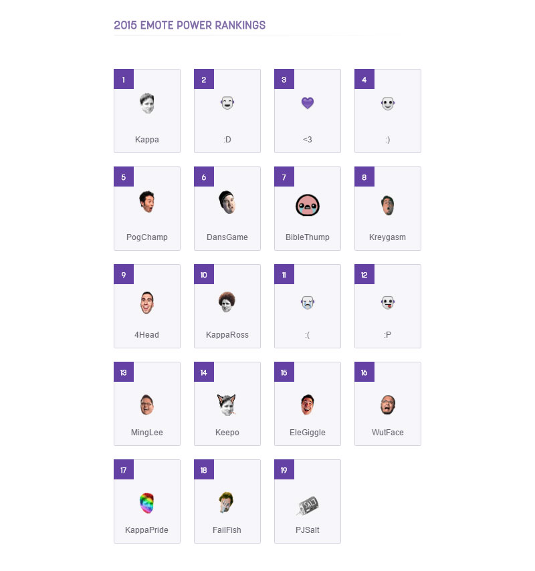535x571 pixels.
Task: Click the KappaPride rainbow emote
Action: (x=146, y=503)
